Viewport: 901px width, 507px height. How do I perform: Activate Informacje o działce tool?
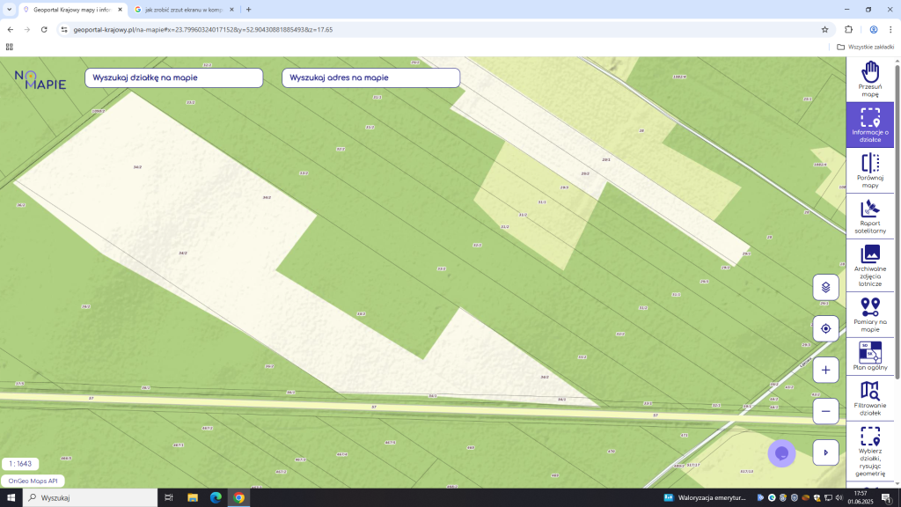point(869,124)
